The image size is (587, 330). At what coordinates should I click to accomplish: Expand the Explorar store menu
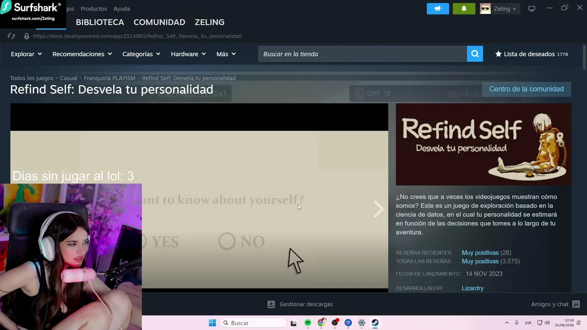[x=27, y=54]
